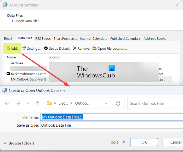Click Set as Default
The height and width of the screenshot is (152, 183).
tap(57, 48)
